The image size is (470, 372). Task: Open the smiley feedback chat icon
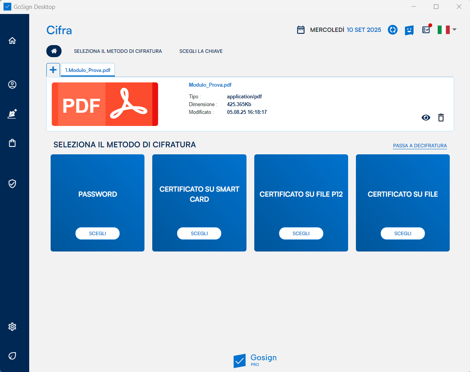(x=409, y=30)
